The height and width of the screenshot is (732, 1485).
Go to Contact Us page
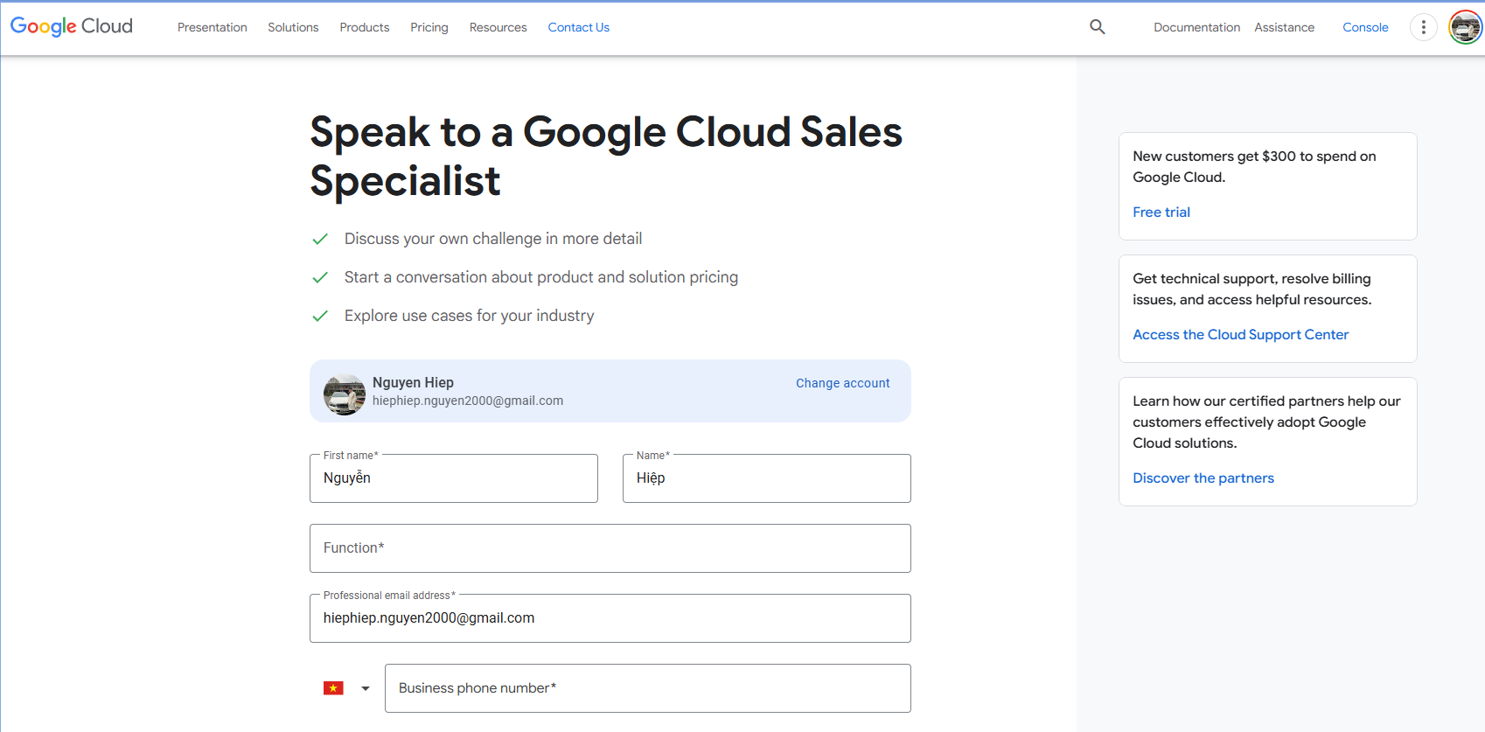[579, 27]
